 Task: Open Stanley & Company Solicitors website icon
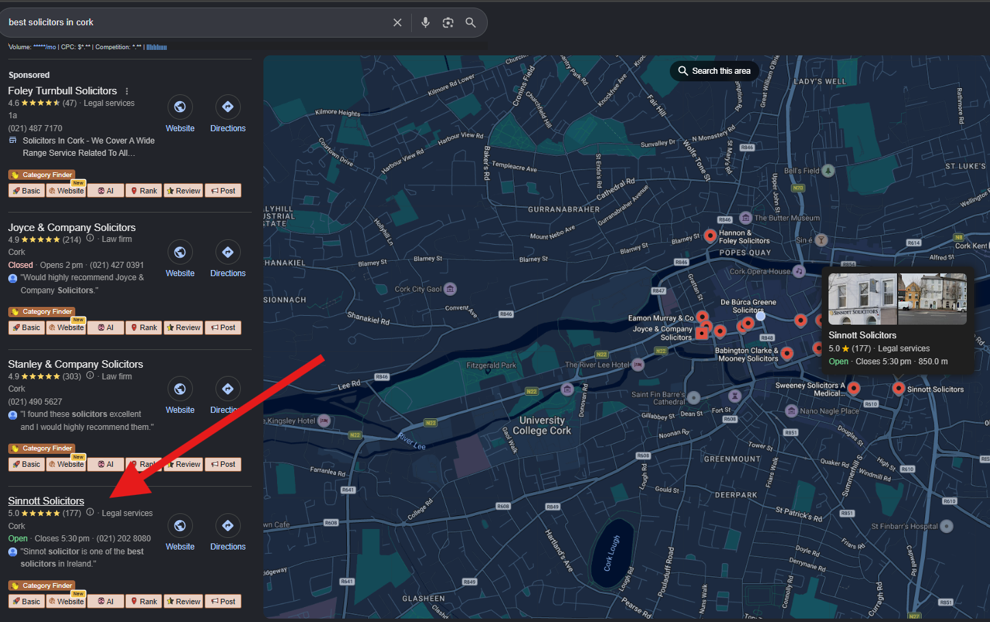[180, 389]
